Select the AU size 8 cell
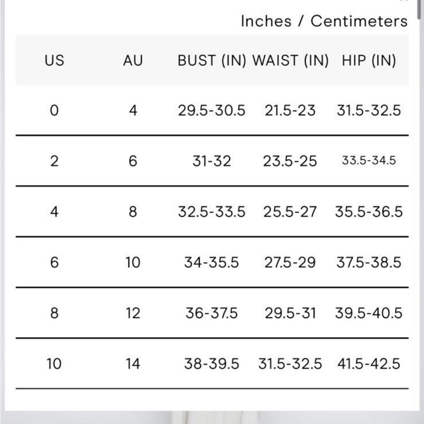 (x=133, y=212)
